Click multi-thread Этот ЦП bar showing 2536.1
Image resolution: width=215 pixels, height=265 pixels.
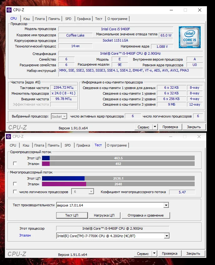[118, 178]
